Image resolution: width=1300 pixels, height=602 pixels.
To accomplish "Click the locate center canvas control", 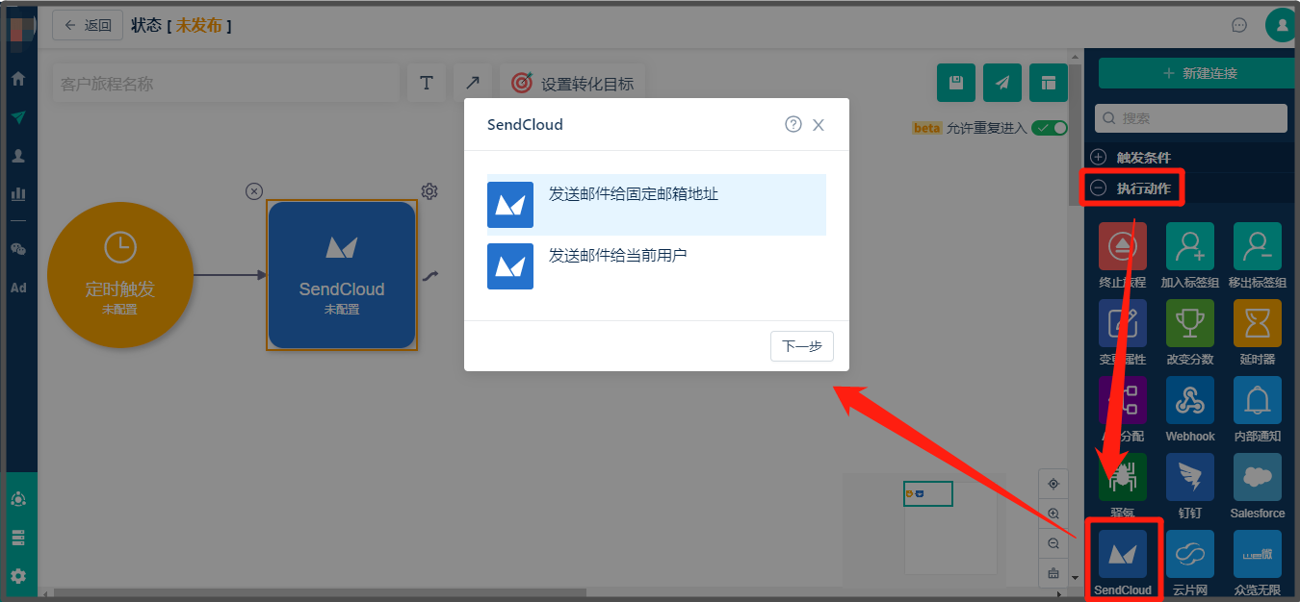I will pyautogui.click(x=1053, y=484).
